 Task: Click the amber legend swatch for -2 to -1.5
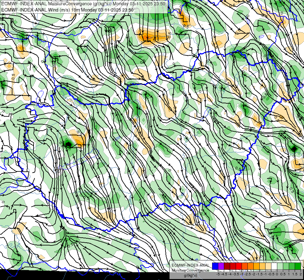click(256, 266)
